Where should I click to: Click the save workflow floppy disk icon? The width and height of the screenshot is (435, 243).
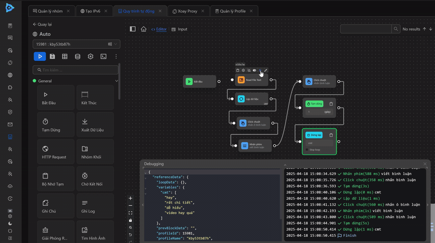tap(52, 56)
